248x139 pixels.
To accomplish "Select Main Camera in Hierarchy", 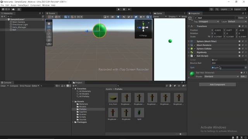I will pyautogui.click(x=19, y=22).
